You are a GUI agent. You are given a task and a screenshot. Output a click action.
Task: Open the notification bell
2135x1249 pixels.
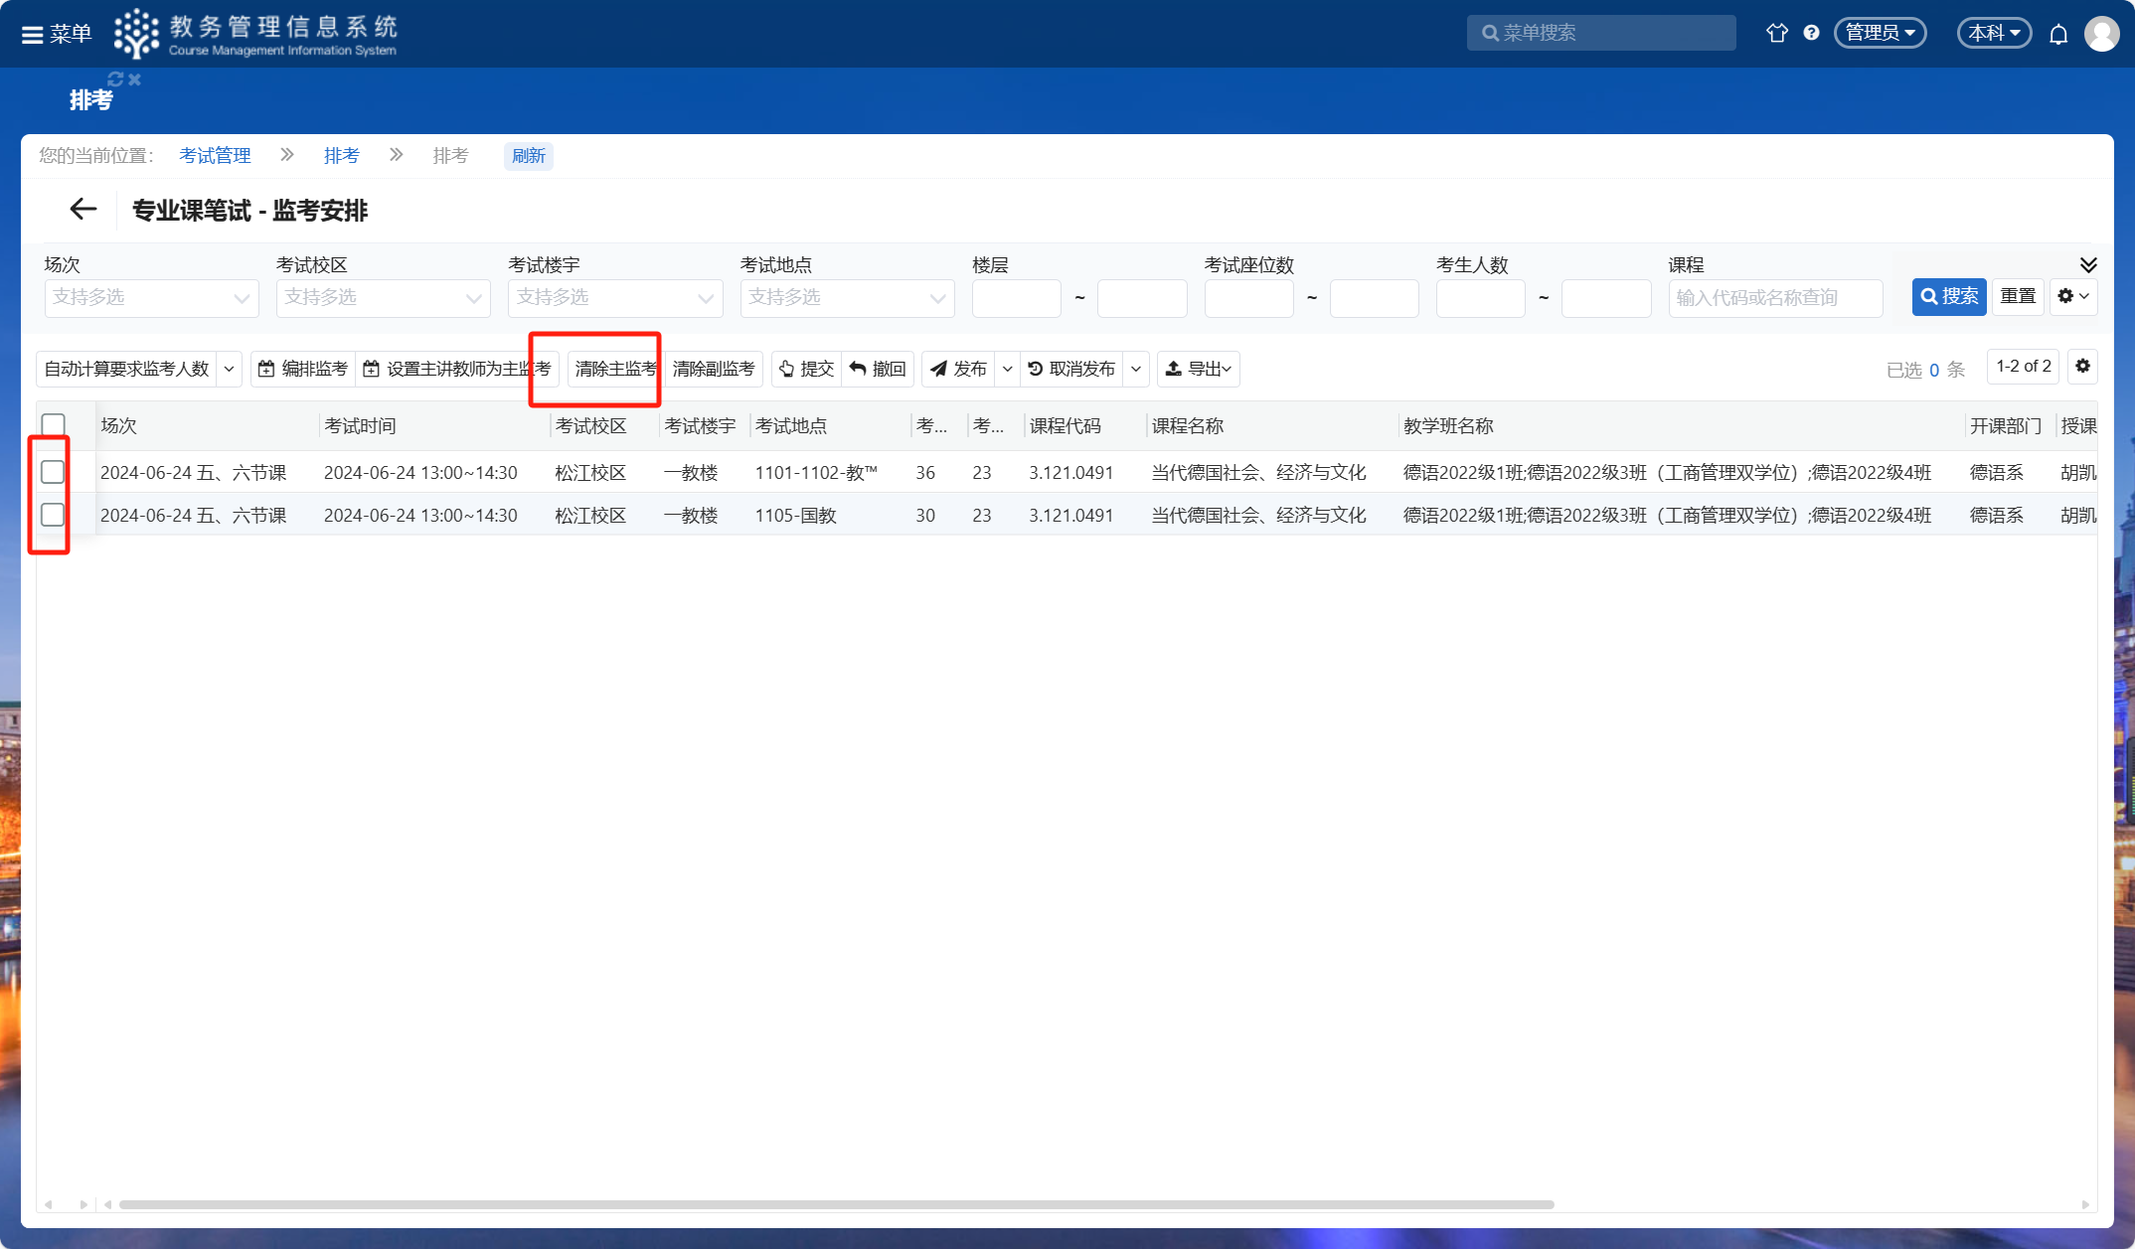pos(2058,34)
